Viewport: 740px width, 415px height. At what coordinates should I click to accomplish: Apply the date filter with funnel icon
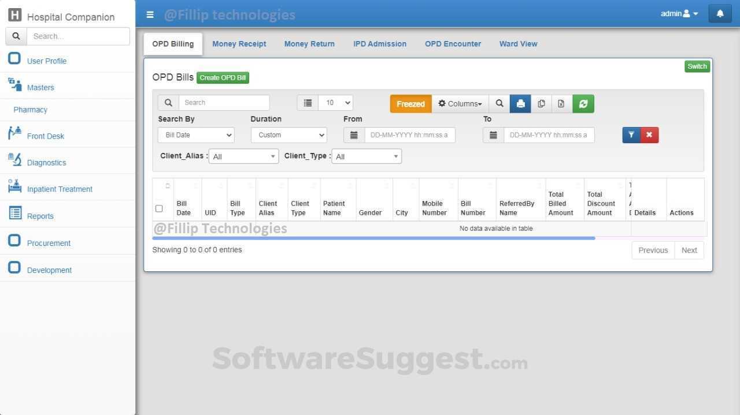coord(631,134)
